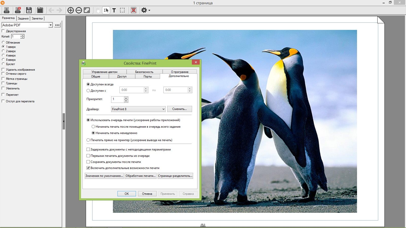Click the FinePrint app logo in title bar

(x=3, y=3)
